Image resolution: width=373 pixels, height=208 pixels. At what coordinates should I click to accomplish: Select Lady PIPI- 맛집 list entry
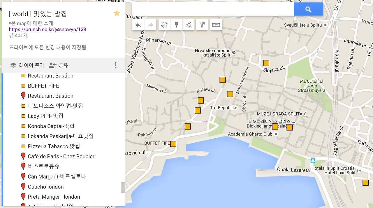tap(45, 116)
